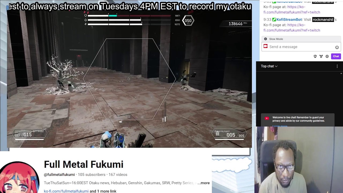Focus the Send a message input field

pyautogui.click(x=301, y=47)
